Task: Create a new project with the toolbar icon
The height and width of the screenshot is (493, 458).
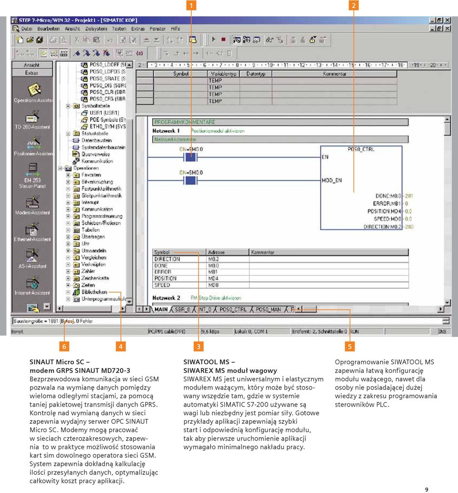Action: (20, 40)
